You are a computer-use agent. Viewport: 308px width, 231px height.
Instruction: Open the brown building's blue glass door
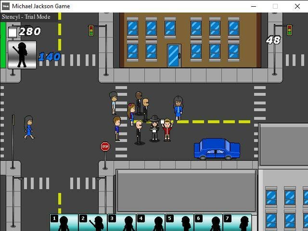[174, 56]
